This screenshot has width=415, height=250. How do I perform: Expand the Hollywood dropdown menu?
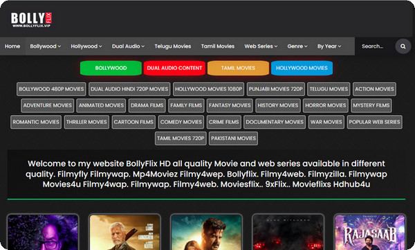pos(86,46)
